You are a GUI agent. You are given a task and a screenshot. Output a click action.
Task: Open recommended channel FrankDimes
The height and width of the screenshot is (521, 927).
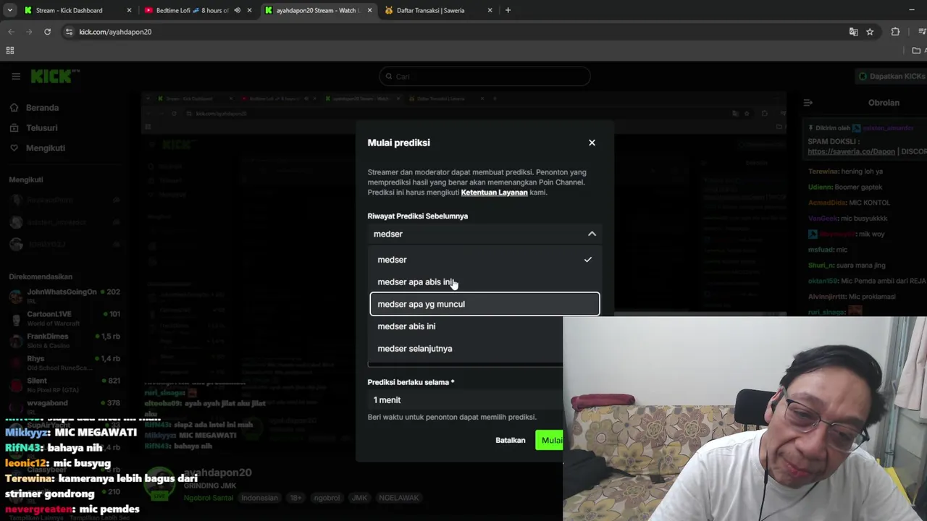click(x=64, y=341)
